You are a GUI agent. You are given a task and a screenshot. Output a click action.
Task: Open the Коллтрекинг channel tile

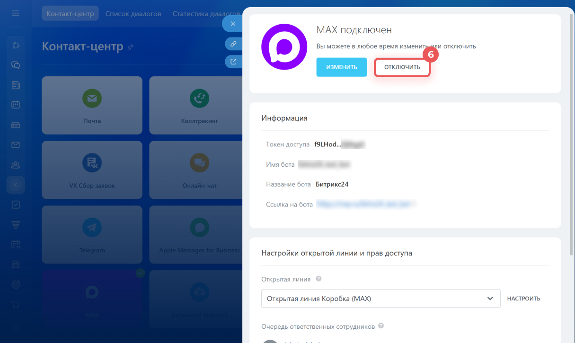[x=199, y=105]
